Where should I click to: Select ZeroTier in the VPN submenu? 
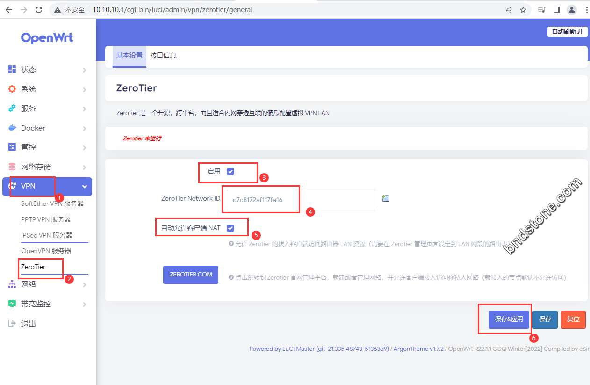[x=34, y=267]
